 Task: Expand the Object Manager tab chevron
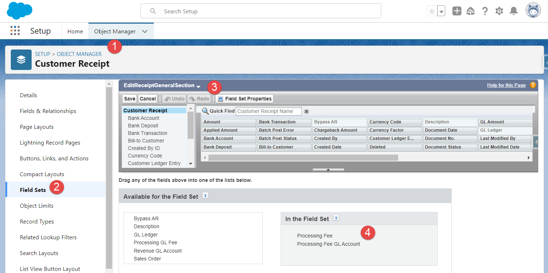(x=145, y=31)
